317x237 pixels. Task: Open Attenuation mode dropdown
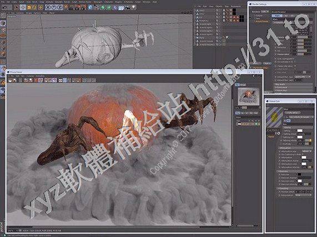tap(306, 151)
